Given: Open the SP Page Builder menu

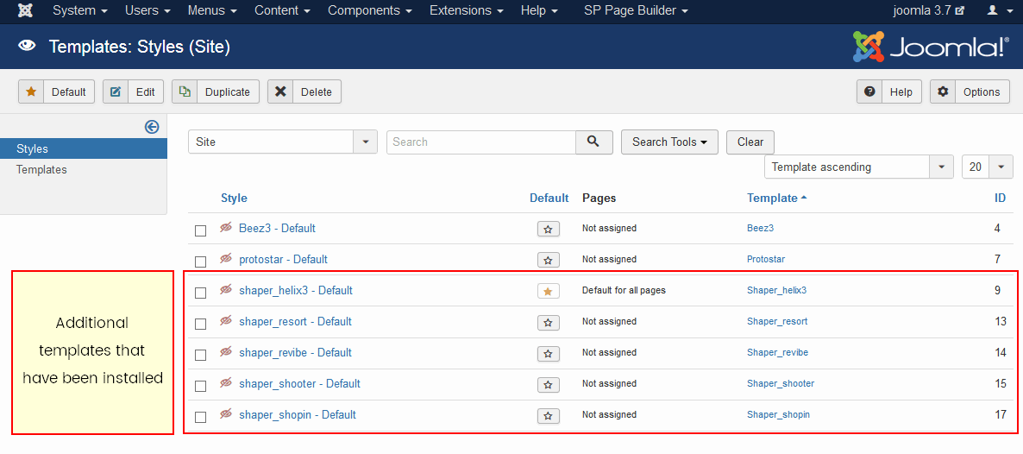Looking at the screenshot, I should (x=636, y=11).
